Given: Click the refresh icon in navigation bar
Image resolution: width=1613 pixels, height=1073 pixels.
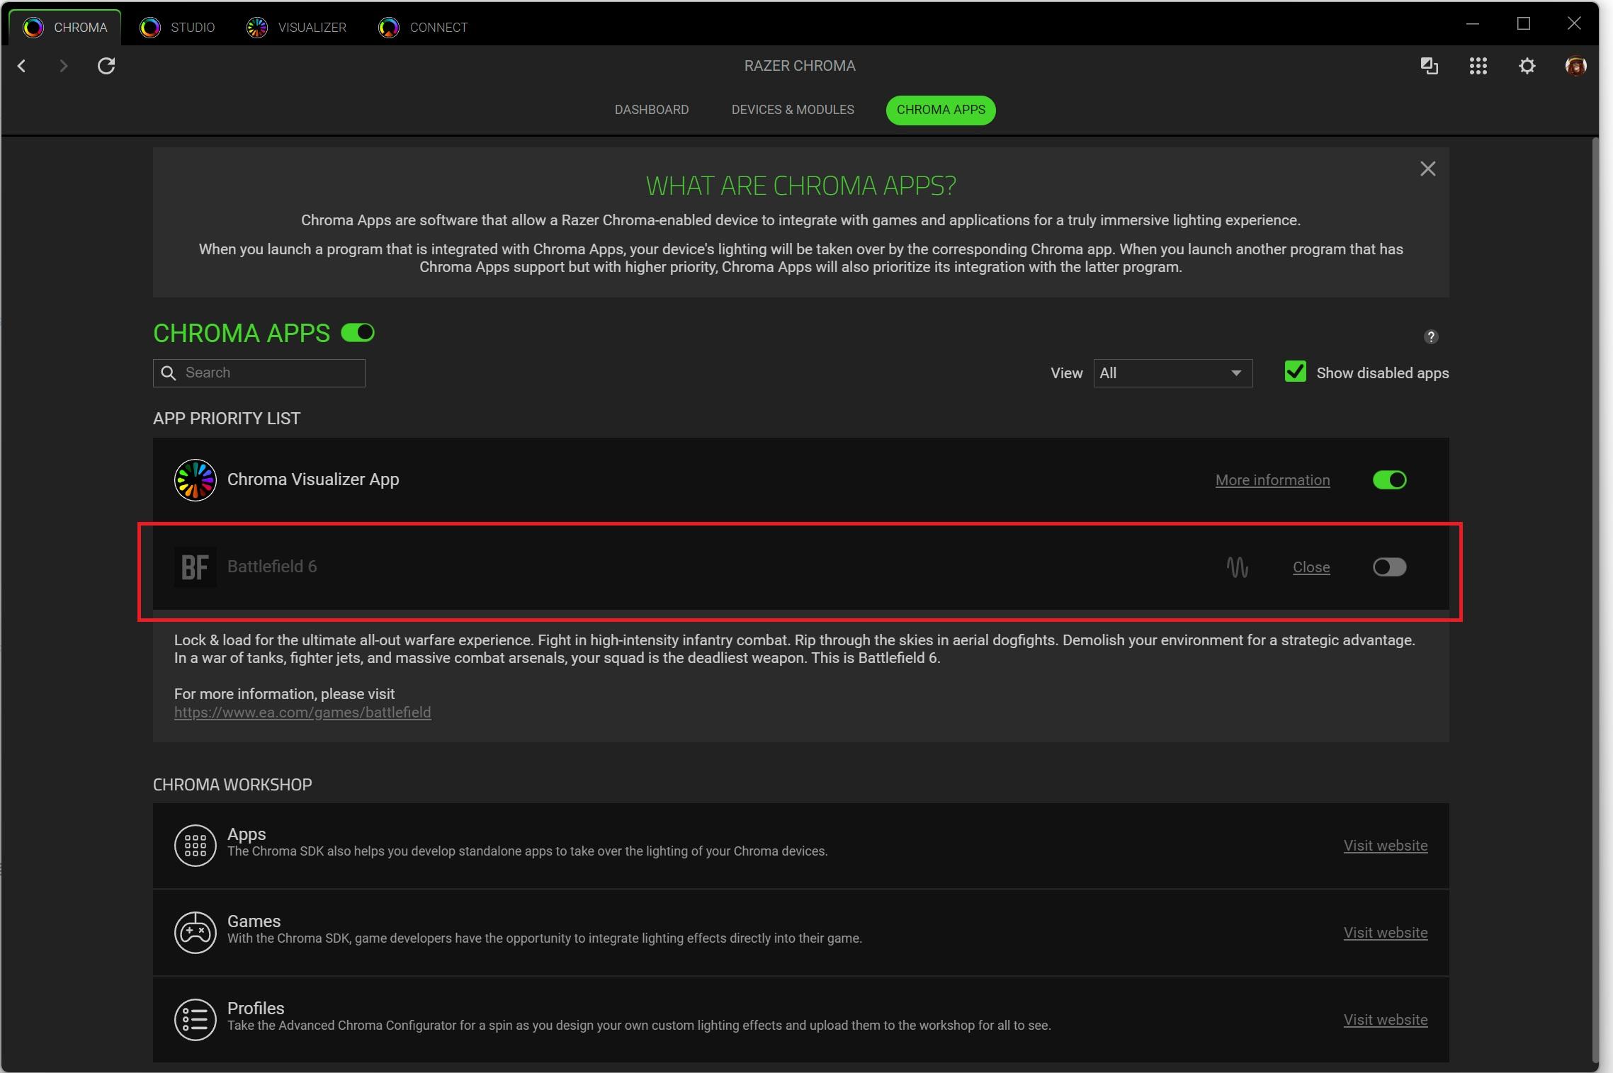Looking at the screenshot, I should (x=106, y=66).
